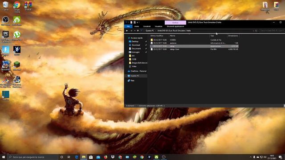Open Microsoft Edge from the taskbar
The width and height of the screenshot is (285, 160).
[76, 157]
